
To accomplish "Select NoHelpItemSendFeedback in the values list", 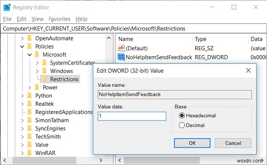I will (159, 57).
